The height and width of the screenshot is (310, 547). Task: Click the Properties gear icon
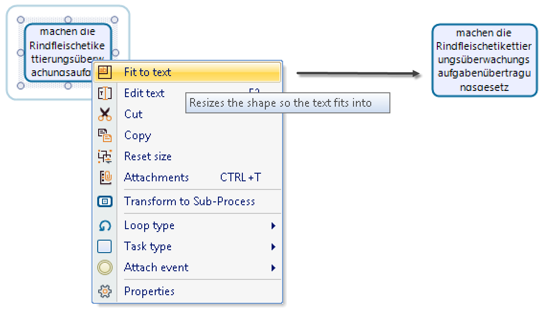[x=104, y=291]
